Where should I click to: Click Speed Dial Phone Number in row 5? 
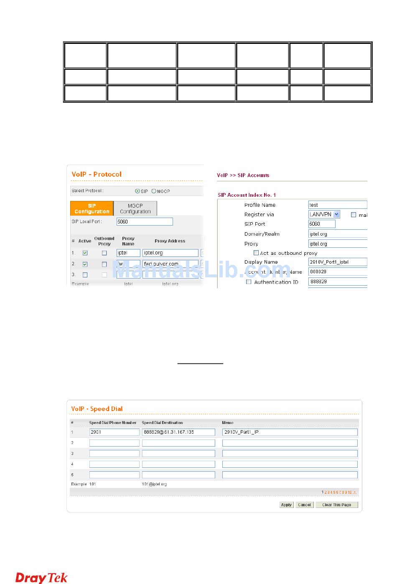point(115,475)
